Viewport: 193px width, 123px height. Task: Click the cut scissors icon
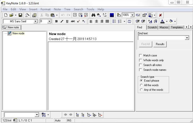click(x=42, y=15)
